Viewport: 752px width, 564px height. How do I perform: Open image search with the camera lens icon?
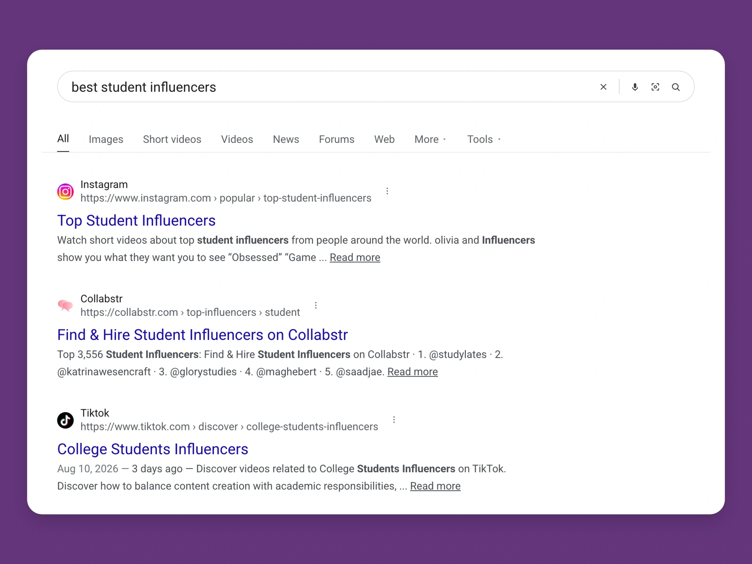[x=655, y=87]
